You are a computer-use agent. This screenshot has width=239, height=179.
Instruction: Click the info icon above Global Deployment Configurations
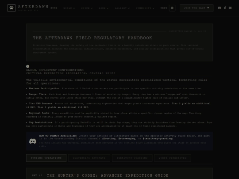tap(27, 66)
